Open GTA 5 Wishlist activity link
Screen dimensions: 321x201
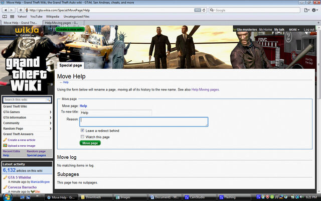pos(20,177)
